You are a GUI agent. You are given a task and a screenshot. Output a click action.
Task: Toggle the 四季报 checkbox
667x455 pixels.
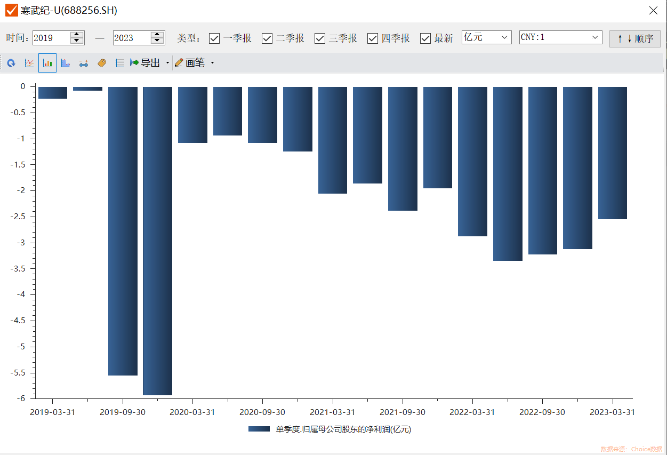(373, 38)
